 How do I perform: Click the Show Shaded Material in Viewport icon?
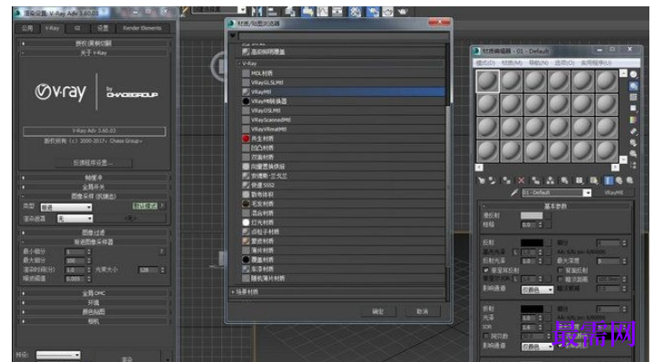pyautogui.click(x=594, y=180)
